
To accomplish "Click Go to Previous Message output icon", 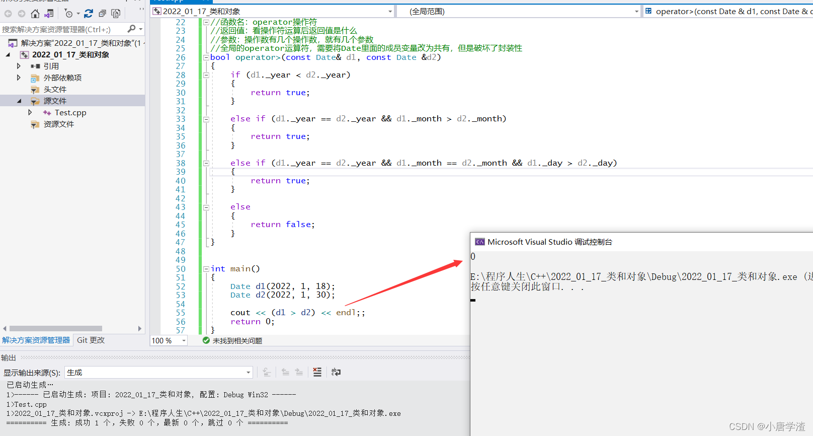I will [x=285, y=372].
